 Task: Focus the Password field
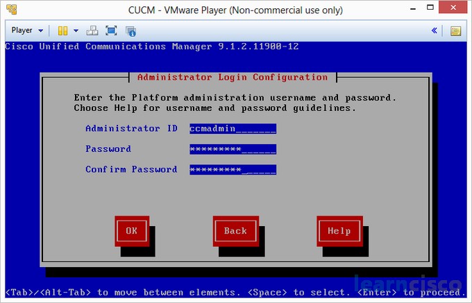pos(233,149)
